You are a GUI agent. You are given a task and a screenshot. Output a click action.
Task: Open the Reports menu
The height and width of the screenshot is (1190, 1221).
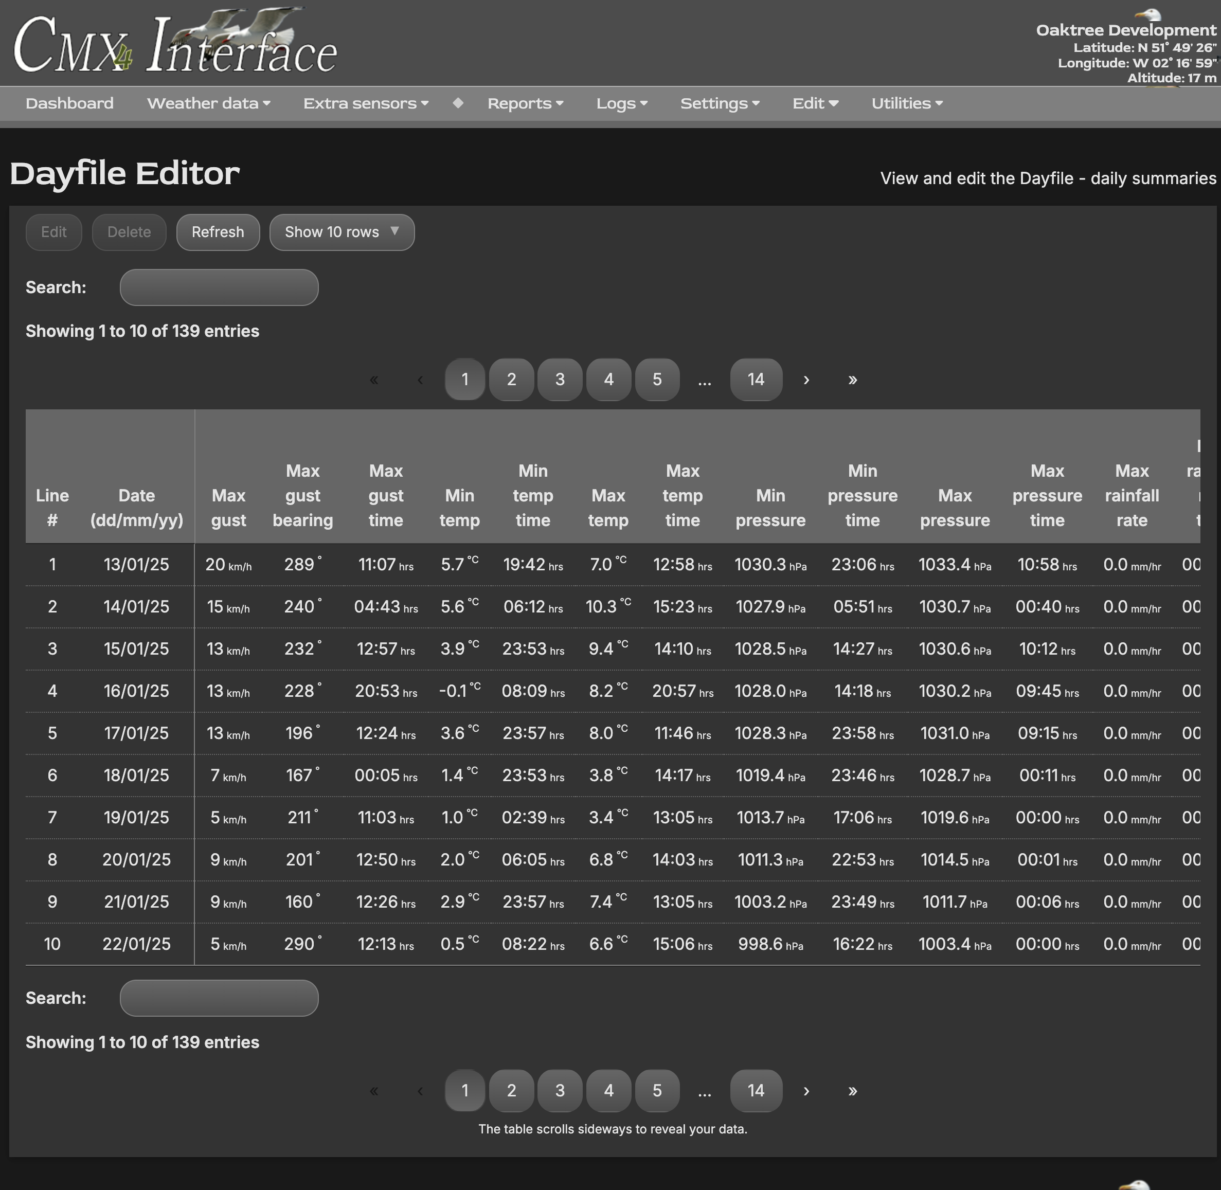point(525,103)
